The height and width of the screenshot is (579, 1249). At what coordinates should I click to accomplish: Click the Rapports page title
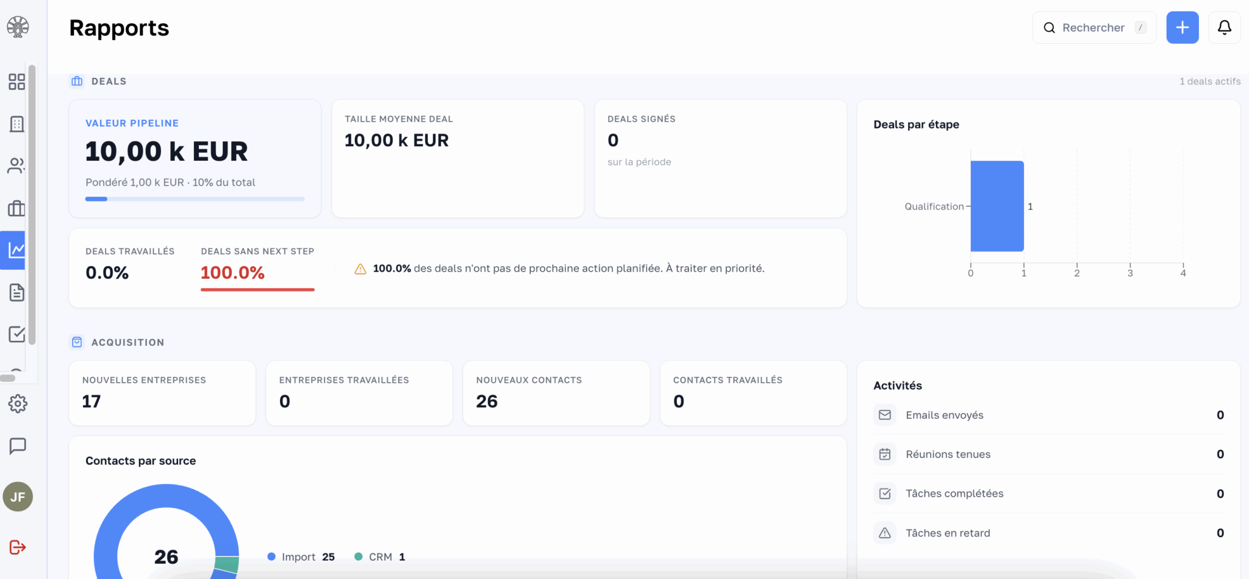pos(119,28)
